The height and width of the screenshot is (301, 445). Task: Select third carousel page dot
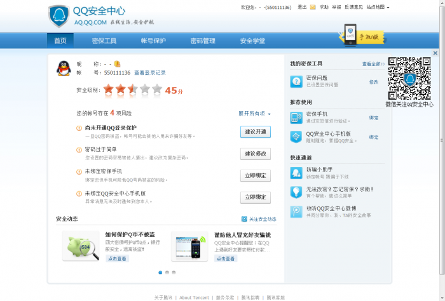click(x=174, y=272)
